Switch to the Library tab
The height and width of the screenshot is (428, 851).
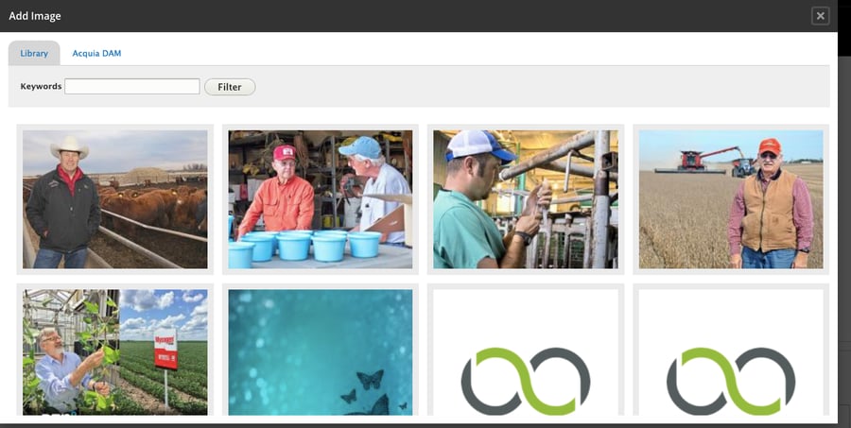(34, 53)
